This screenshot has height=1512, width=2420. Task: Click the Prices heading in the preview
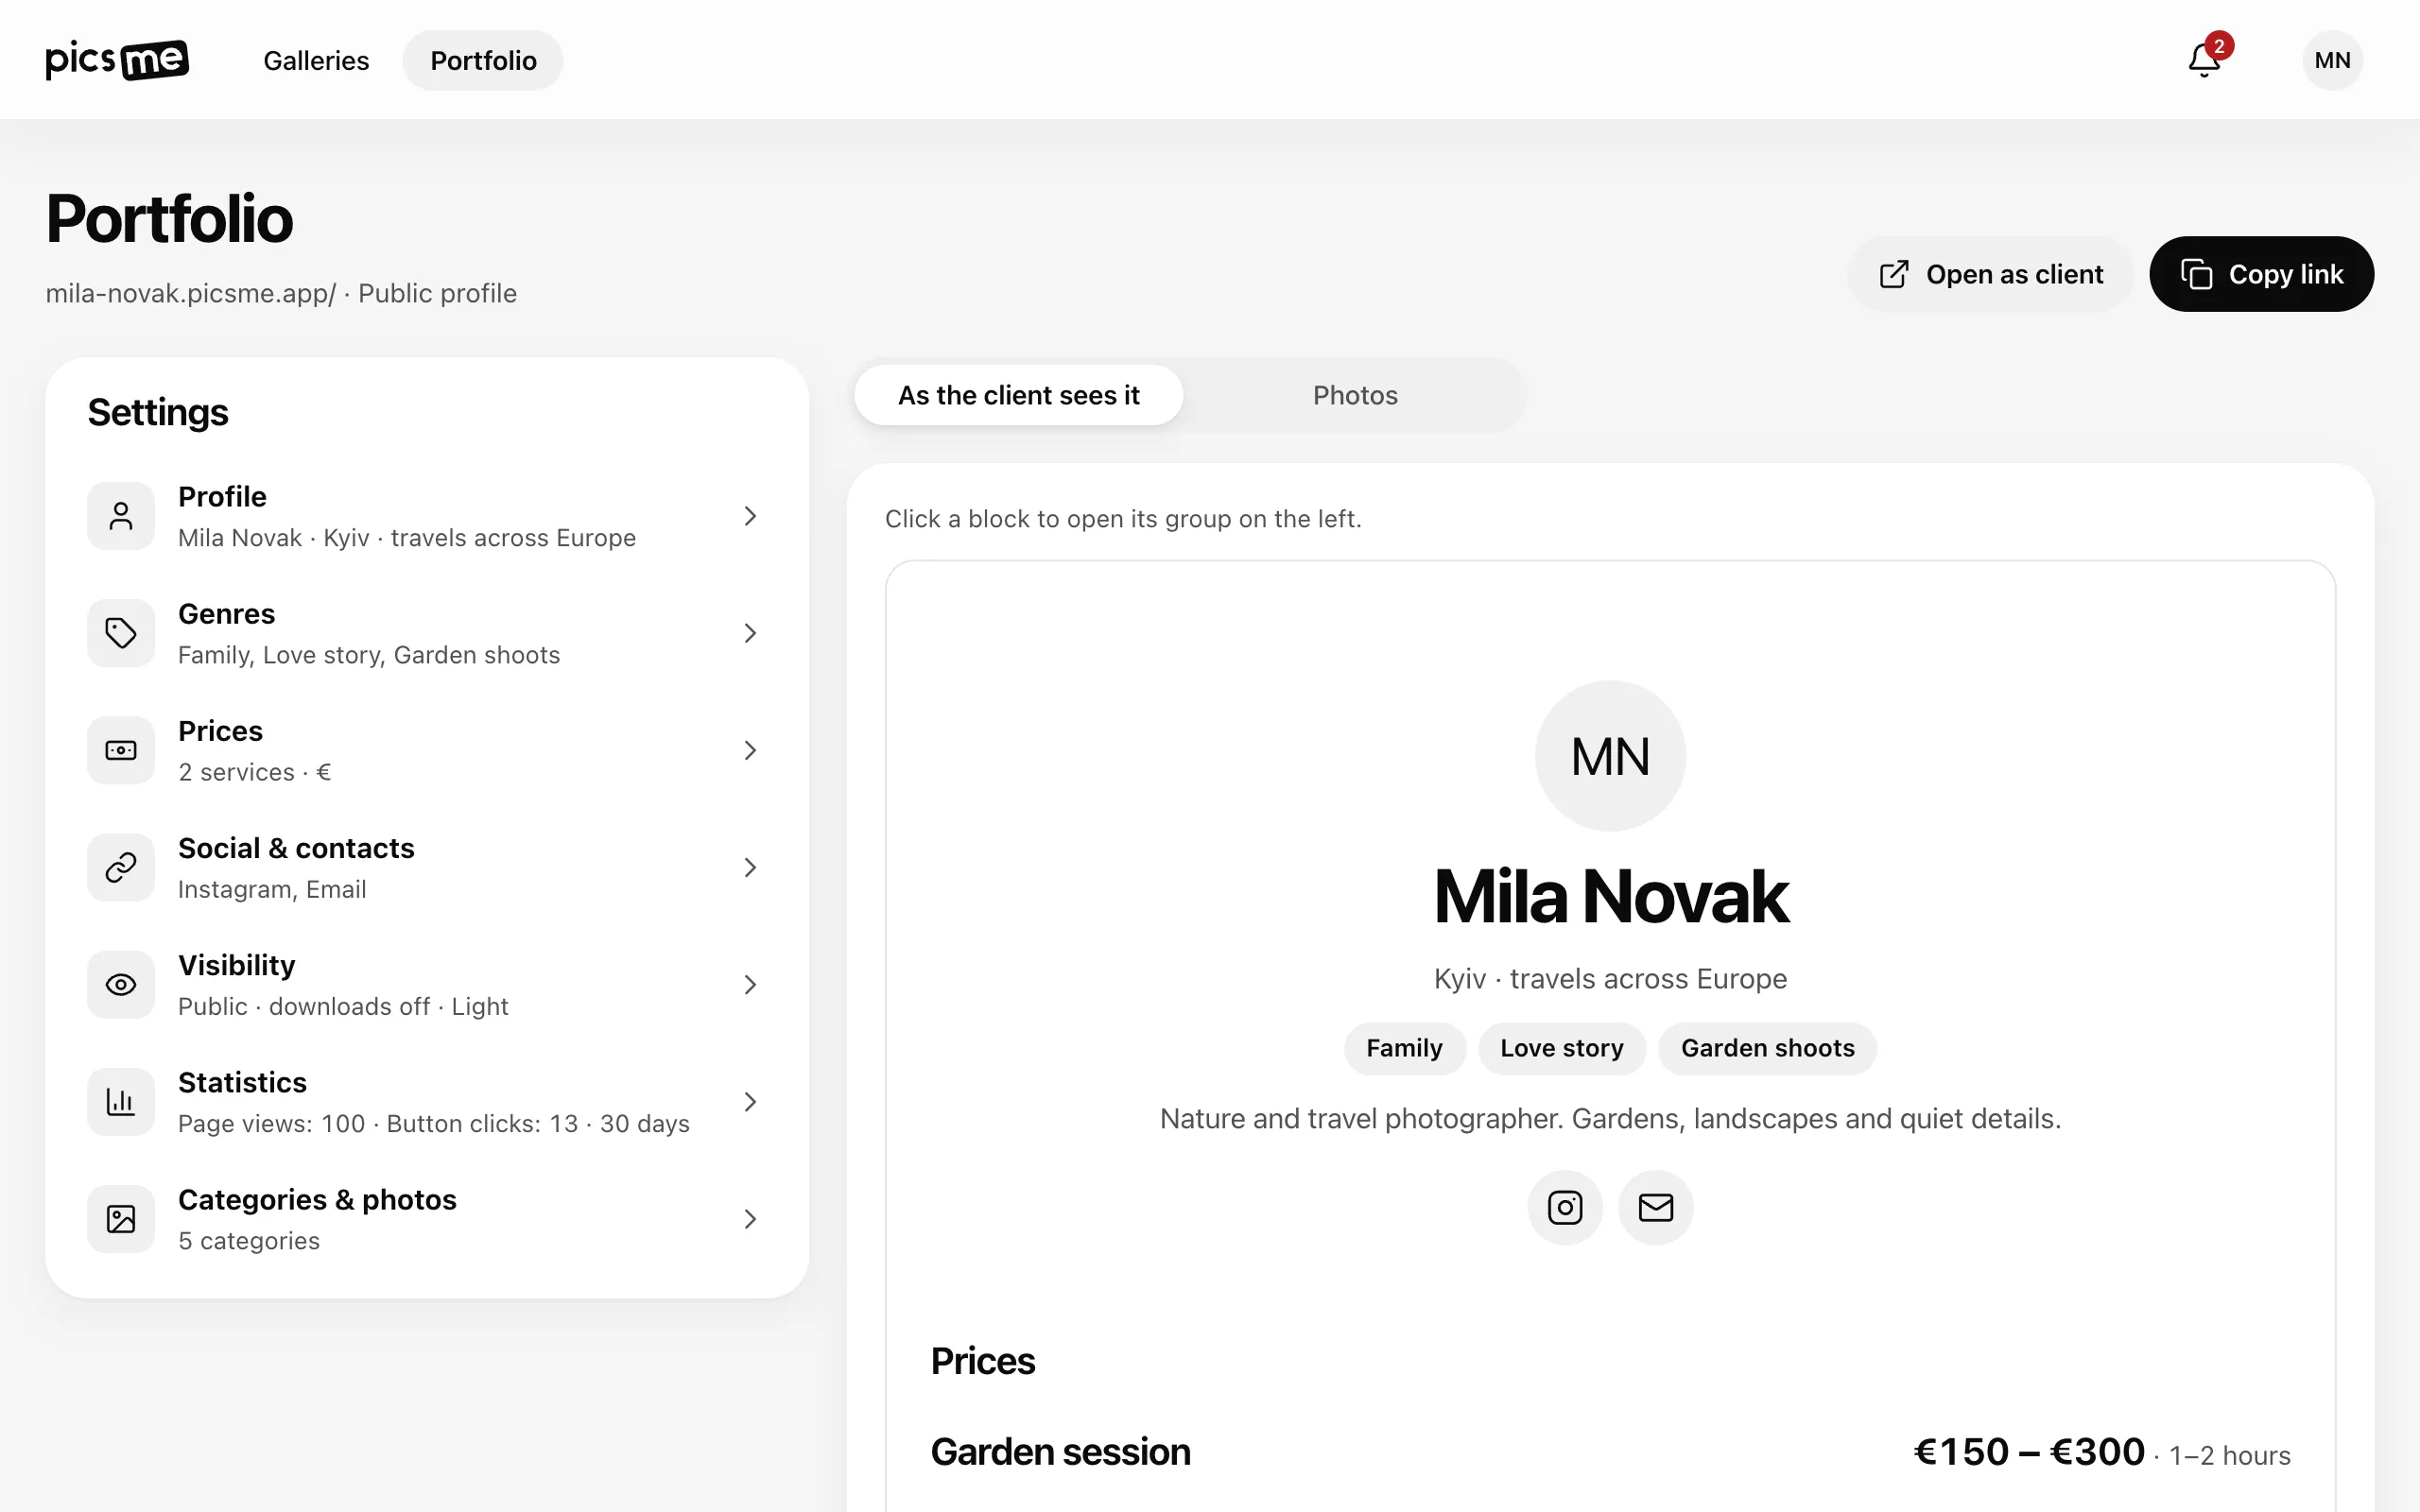(983, 1361)
